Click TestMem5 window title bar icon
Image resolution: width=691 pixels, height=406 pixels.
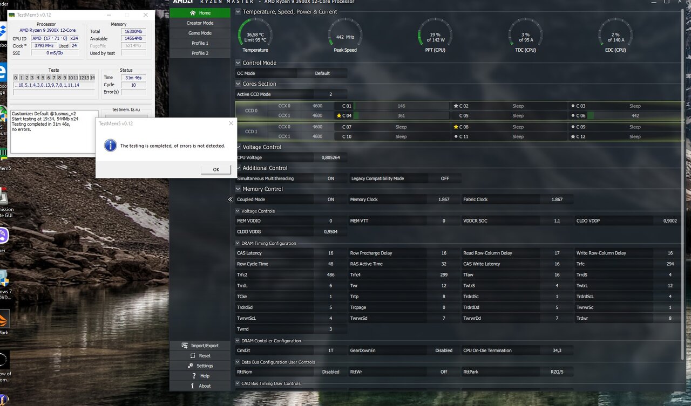click(x=12, y=15)
